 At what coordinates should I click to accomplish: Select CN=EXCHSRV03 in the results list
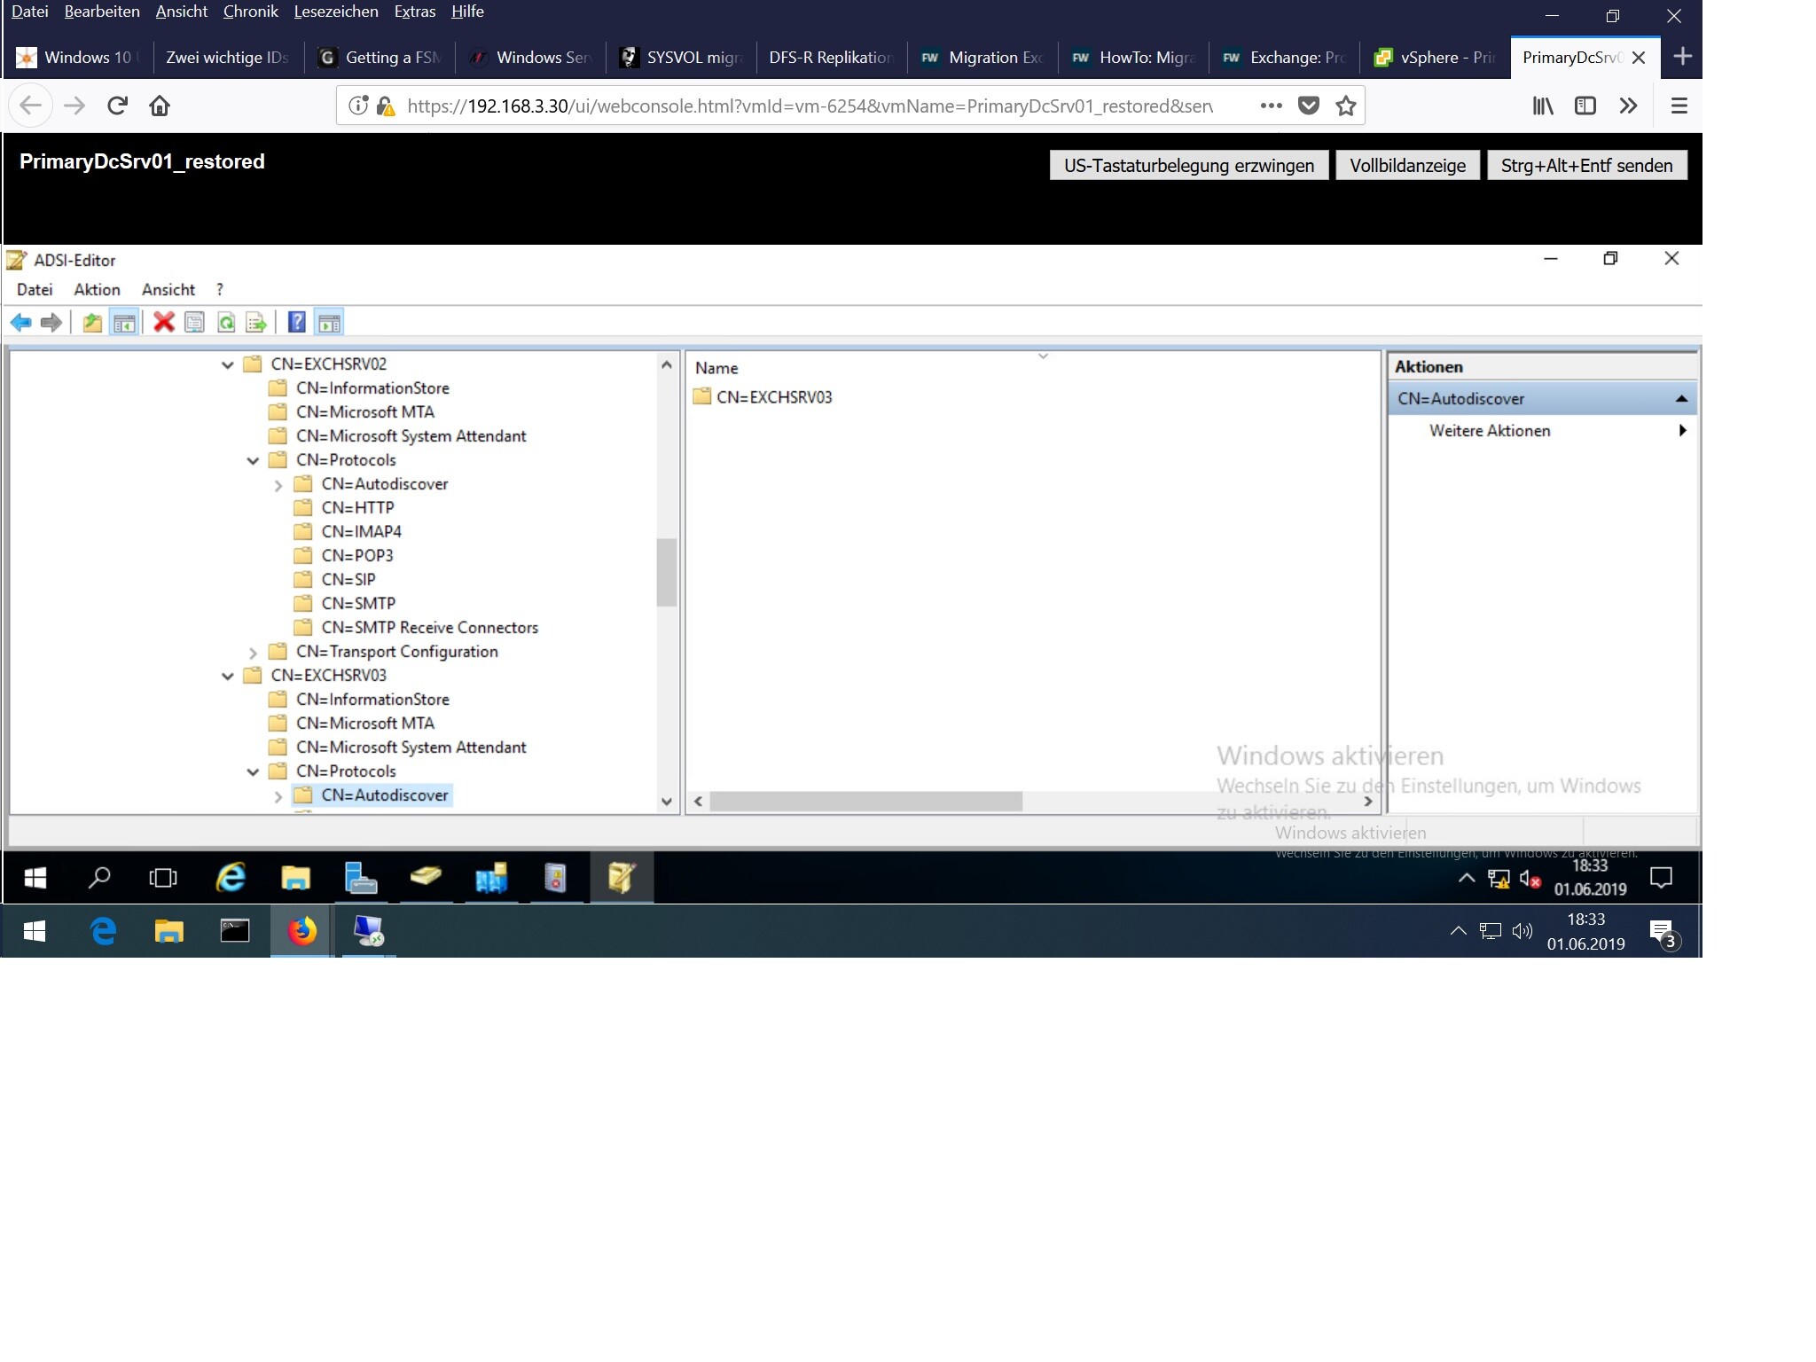774,397
